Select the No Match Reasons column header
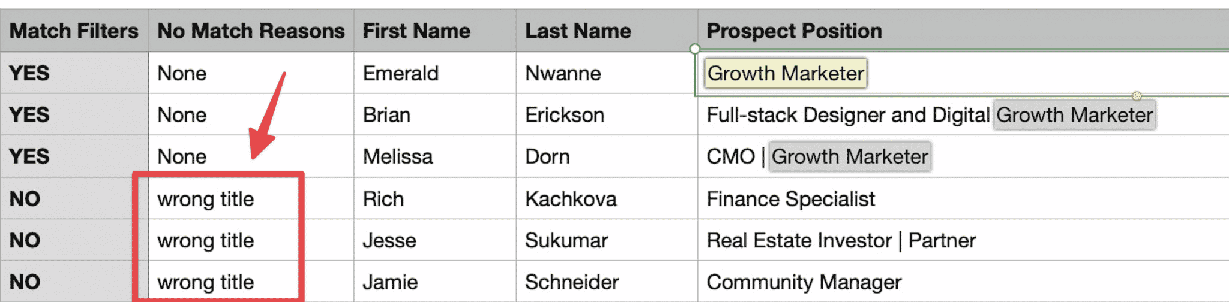 (251, 31)
